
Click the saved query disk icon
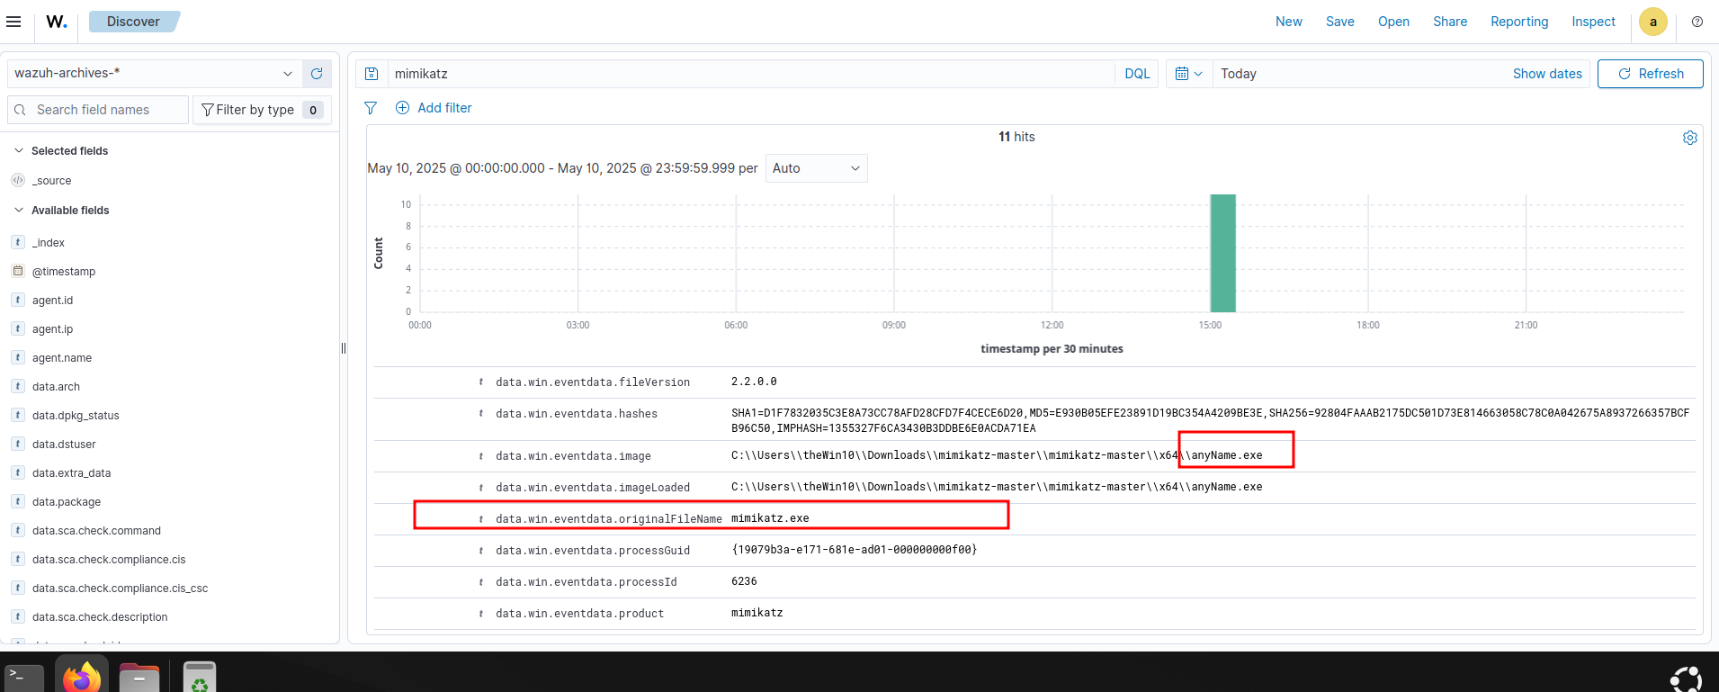tap(372, 74)
